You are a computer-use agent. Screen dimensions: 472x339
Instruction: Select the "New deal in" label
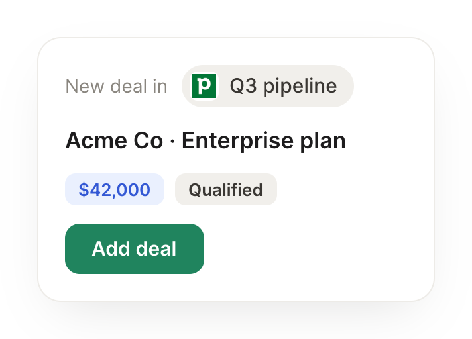tap(116, 86)
